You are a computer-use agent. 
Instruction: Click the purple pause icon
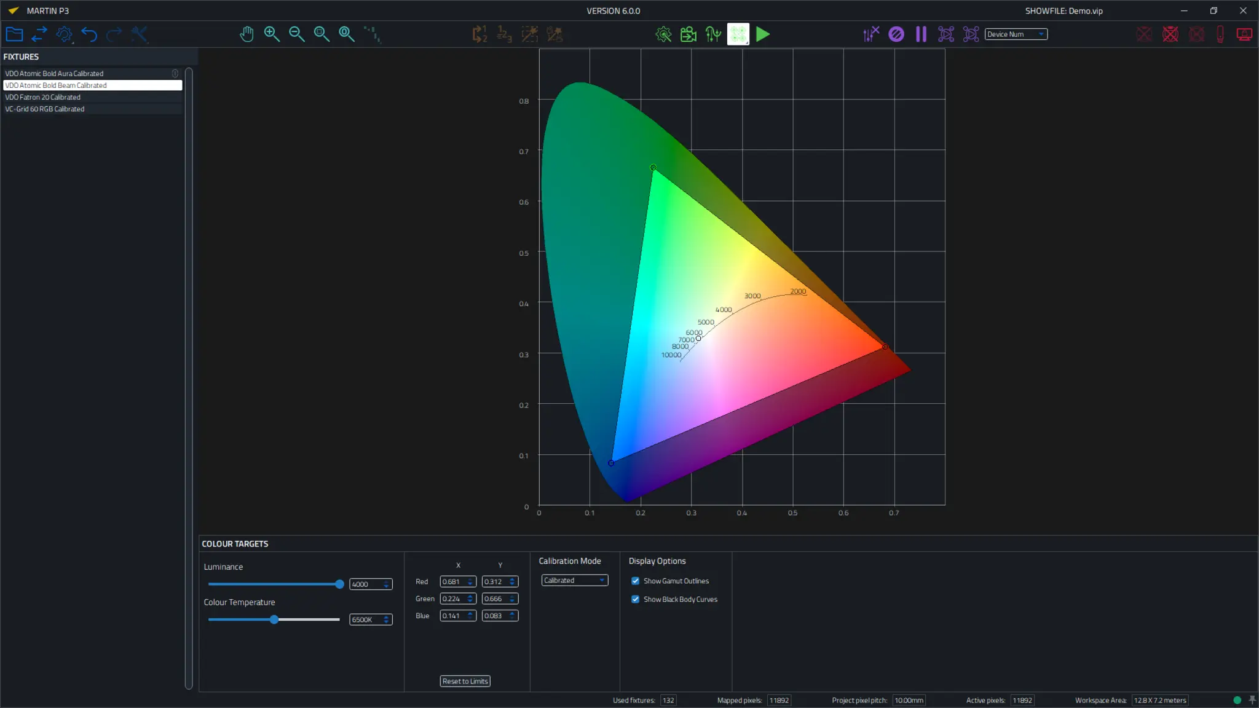point(921,34)
